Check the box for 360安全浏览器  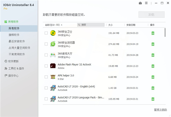(x=46, y=44)
